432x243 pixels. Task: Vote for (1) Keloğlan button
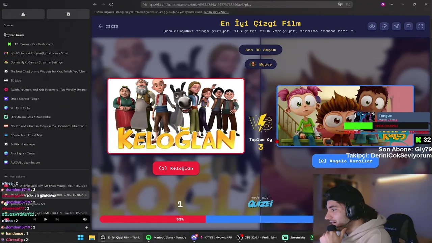coord(176,168)
